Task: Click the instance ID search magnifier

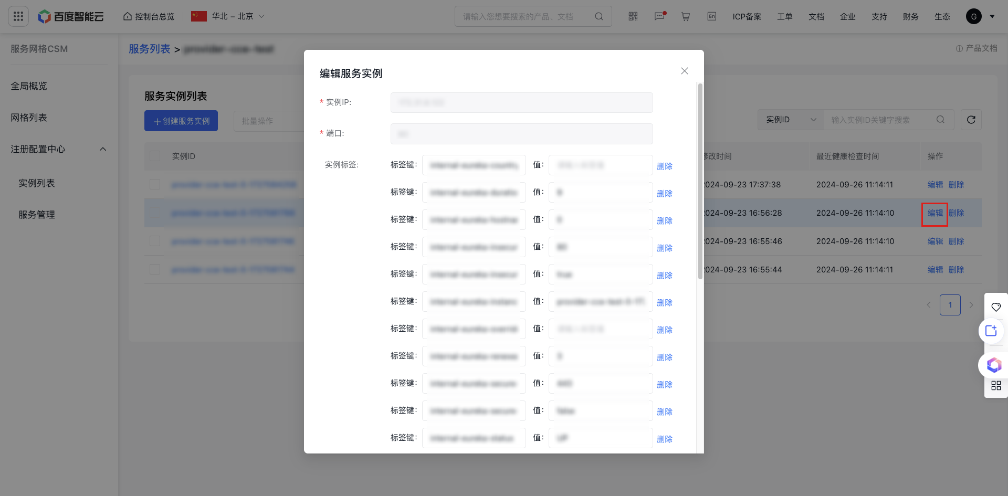Action: click(940, 120)
